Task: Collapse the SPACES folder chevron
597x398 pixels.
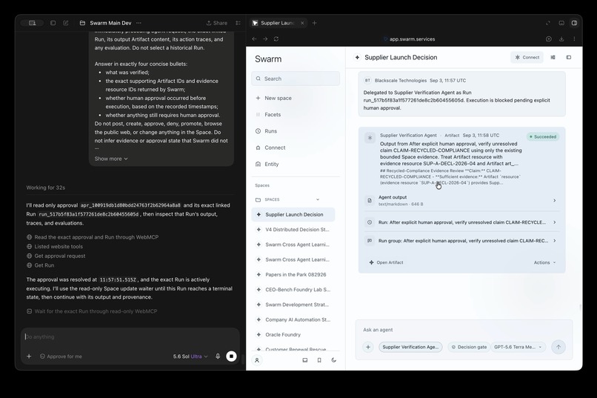Action: click(x=318, y=199)
